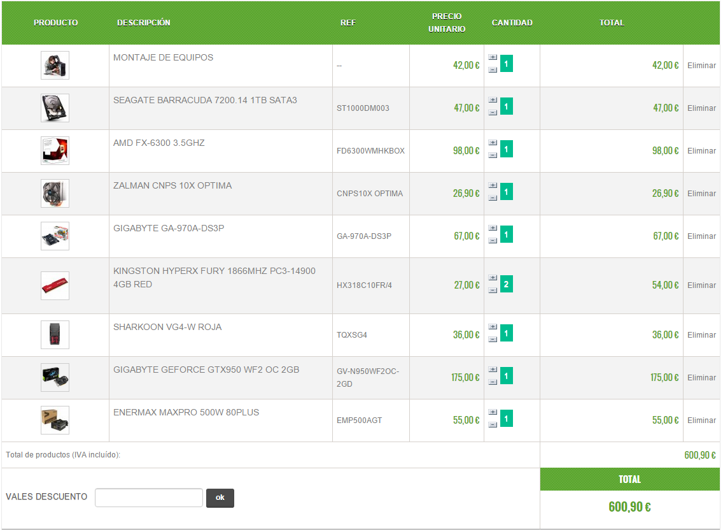Click the 175,00 € unit price
The image size is (723, 532).
[x=465, y=378]
